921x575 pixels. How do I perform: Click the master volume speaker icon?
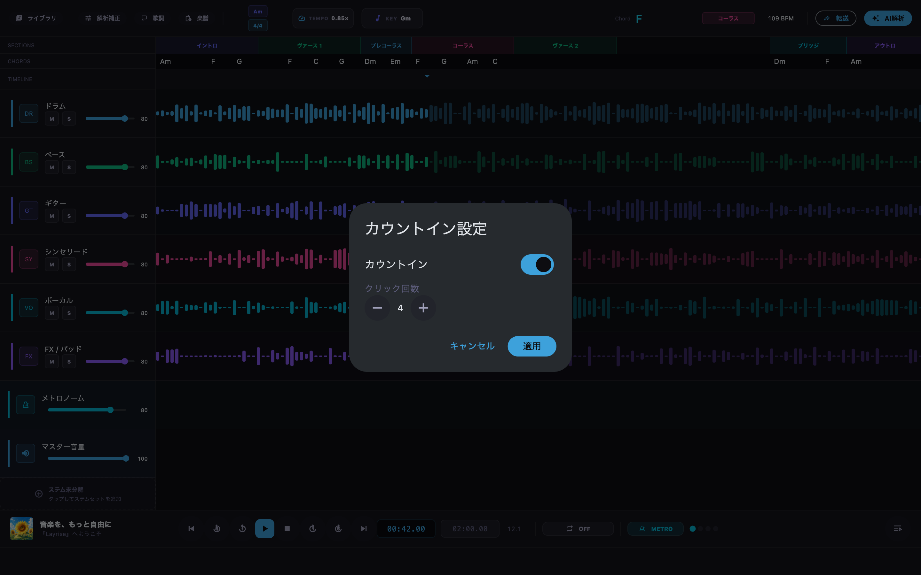tap(26, 453)
